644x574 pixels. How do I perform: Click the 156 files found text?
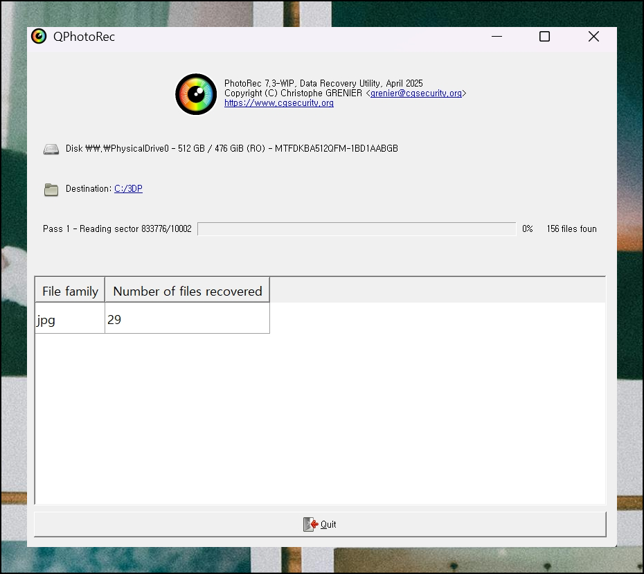point(571,228)
